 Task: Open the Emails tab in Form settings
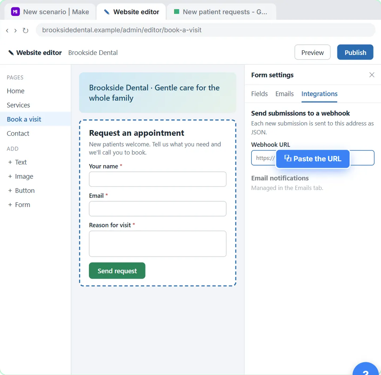click(284, 94)
